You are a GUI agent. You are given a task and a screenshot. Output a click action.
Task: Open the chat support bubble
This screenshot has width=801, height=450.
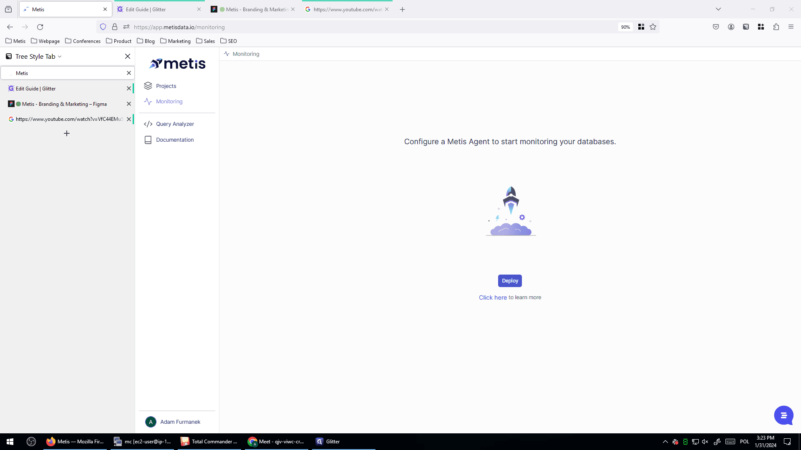[x=783, y=415]
